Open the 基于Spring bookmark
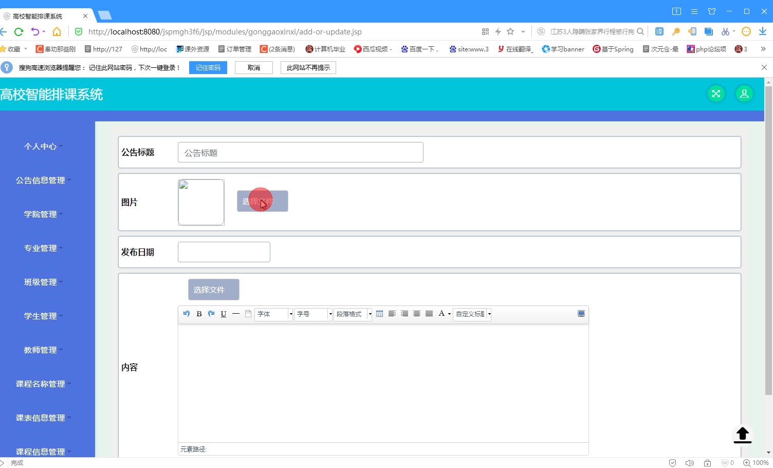 613,49
